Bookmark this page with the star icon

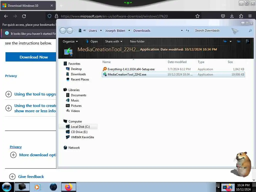197,16
